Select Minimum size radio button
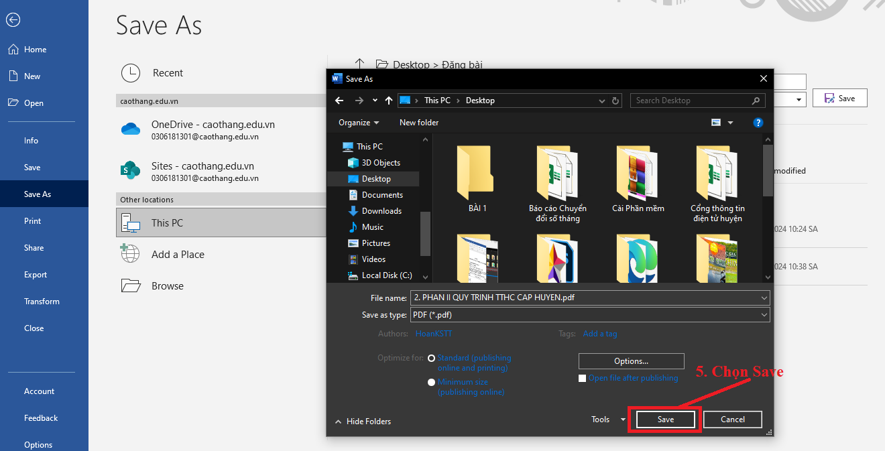Image resolution: width=885 pixels, height=451 pixels. pos(432,382)
